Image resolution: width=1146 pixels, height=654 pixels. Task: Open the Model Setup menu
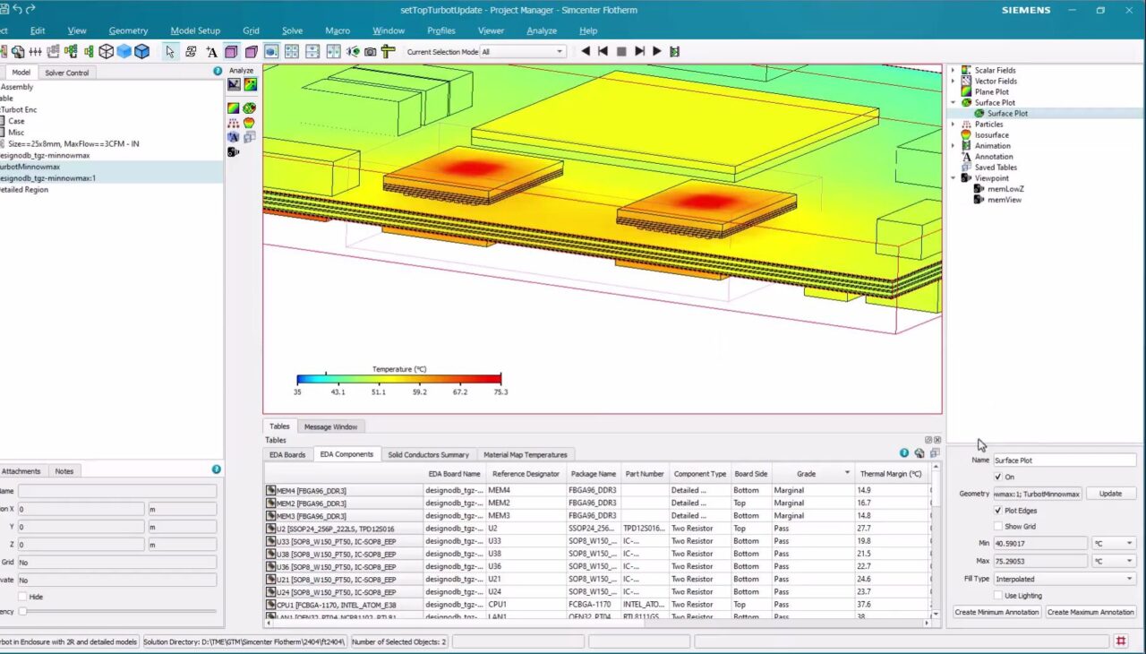pos(195,30)
